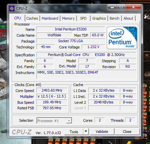Click the Technology value 45 nm

click(x=46, y=47)
